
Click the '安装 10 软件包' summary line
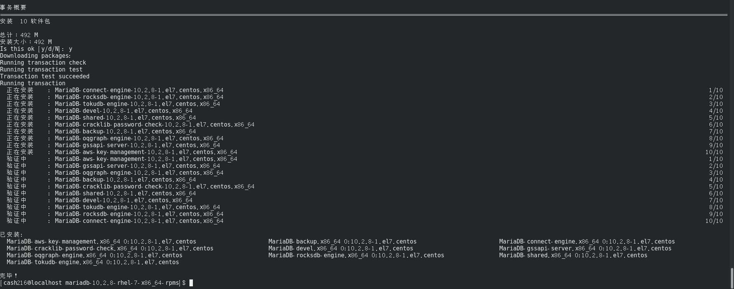25,21
